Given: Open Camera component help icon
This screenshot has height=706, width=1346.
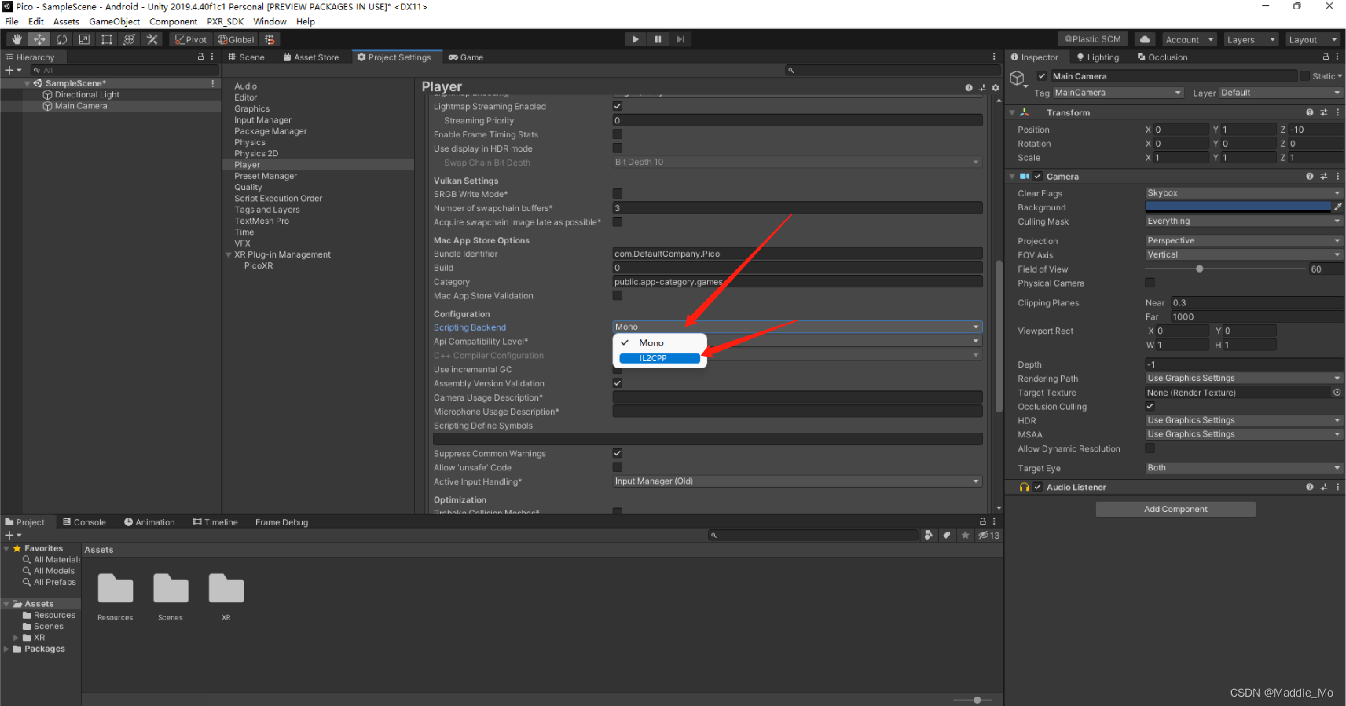Looking at the screenshot, I should coord(1309,176).
